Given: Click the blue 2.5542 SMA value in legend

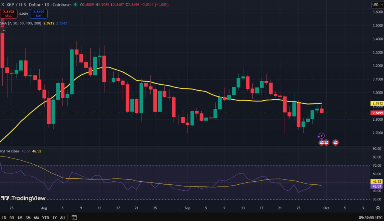Looking at the screenshot, I should click(61, 23).
